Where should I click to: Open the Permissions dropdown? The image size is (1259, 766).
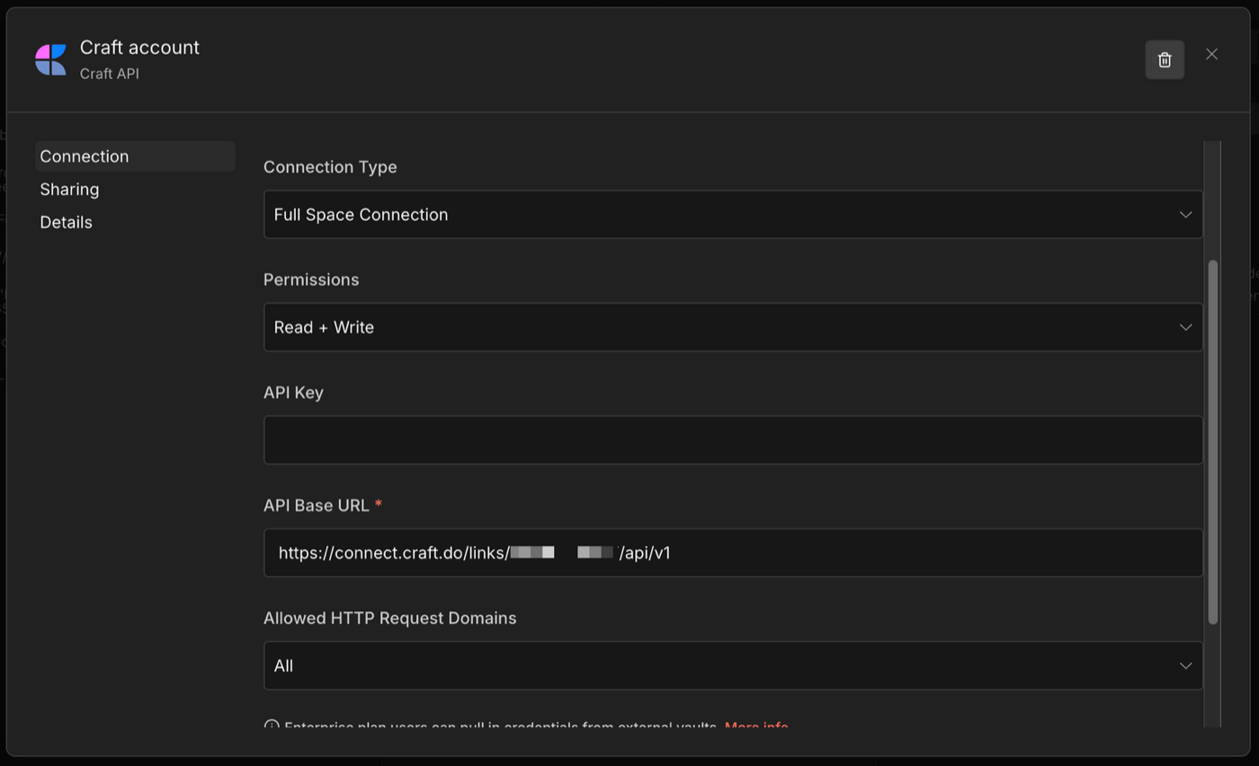click(732, 327)
